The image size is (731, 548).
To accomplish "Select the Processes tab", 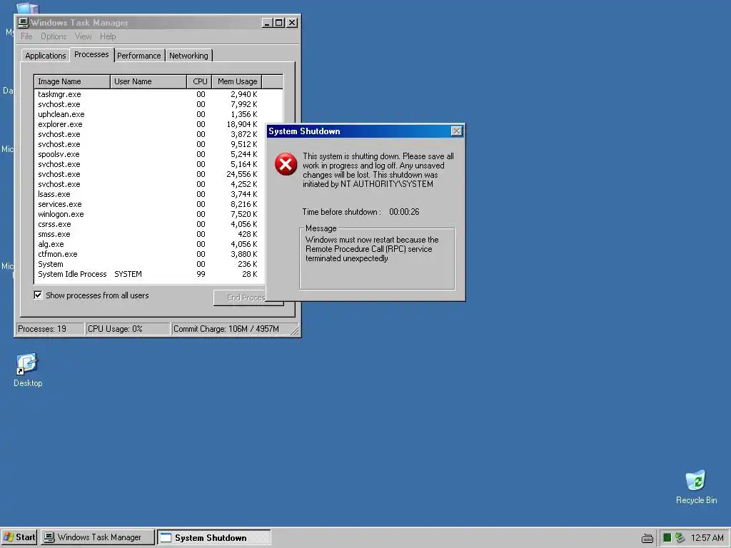I will click(x=91, y=54).
